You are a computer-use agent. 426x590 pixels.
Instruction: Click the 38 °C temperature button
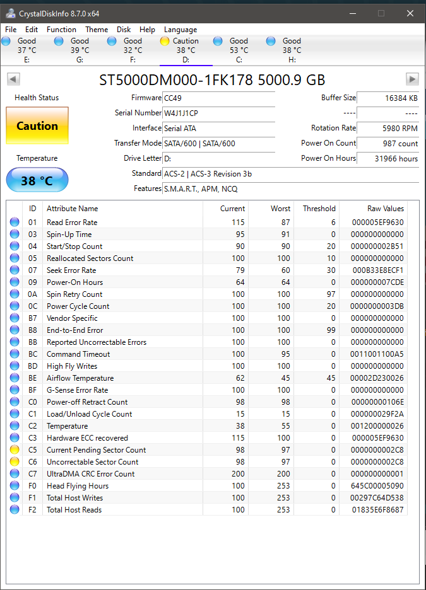37,180
